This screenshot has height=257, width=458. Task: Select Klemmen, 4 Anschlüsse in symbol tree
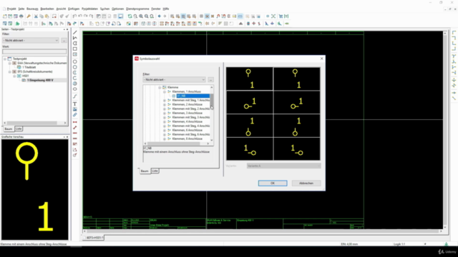(187, 121)
